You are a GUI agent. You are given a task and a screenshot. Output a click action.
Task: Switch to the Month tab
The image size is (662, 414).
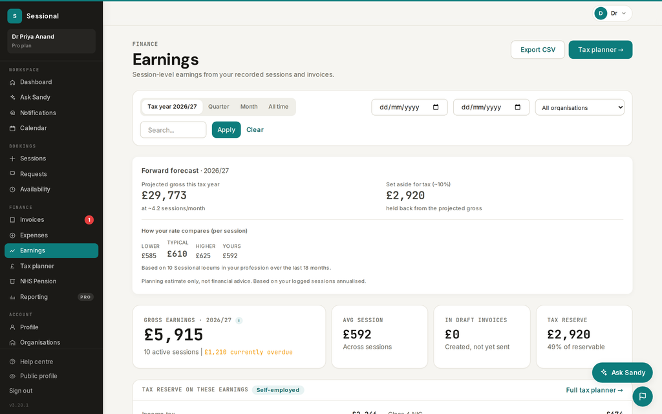[x=249, y=107]
